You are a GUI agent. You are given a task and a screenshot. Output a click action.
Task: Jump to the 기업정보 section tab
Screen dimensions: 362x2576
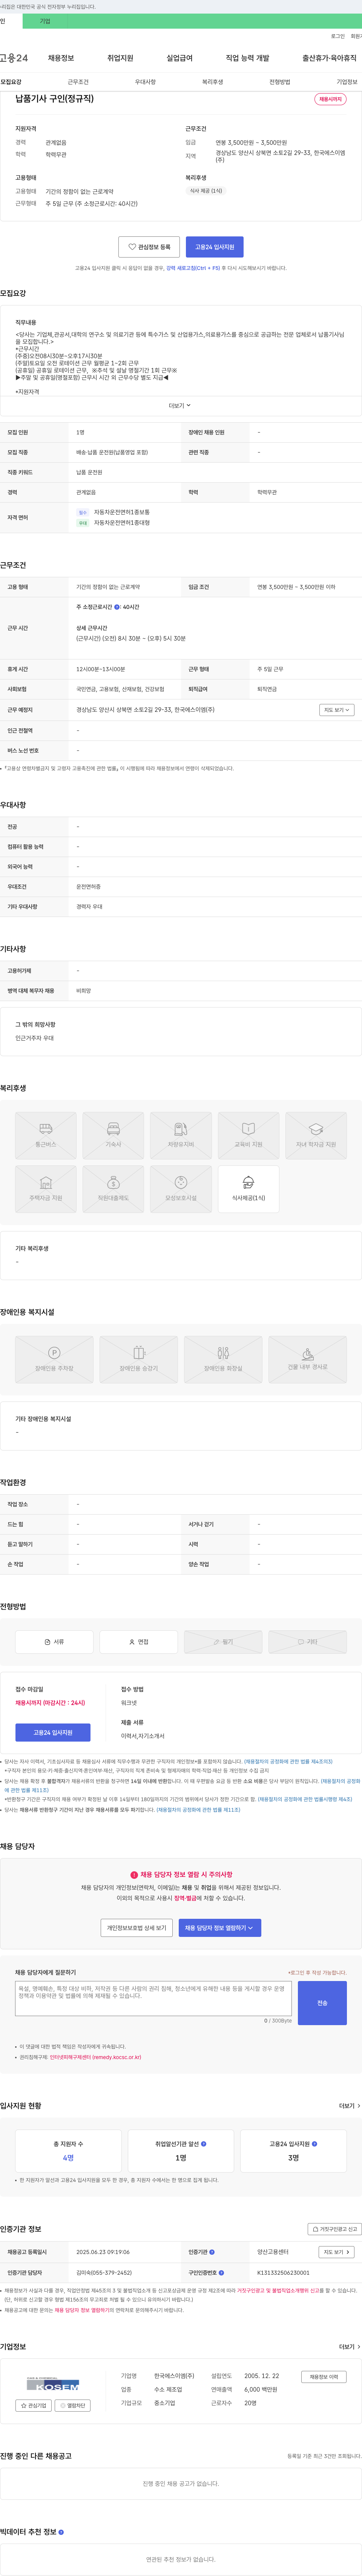click(346, 82)
